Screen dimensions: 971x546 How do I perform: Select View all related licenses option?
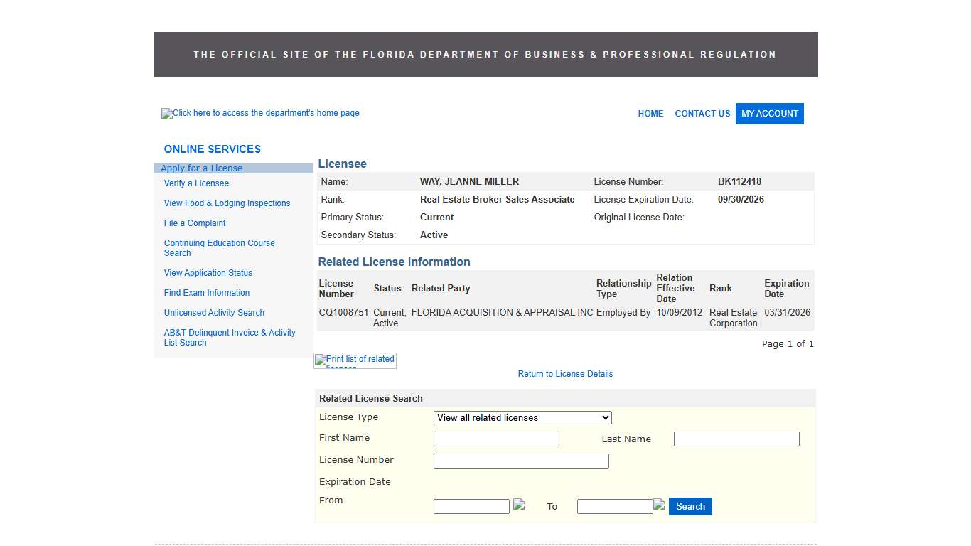pyautogui.click(x=522, y=417)
